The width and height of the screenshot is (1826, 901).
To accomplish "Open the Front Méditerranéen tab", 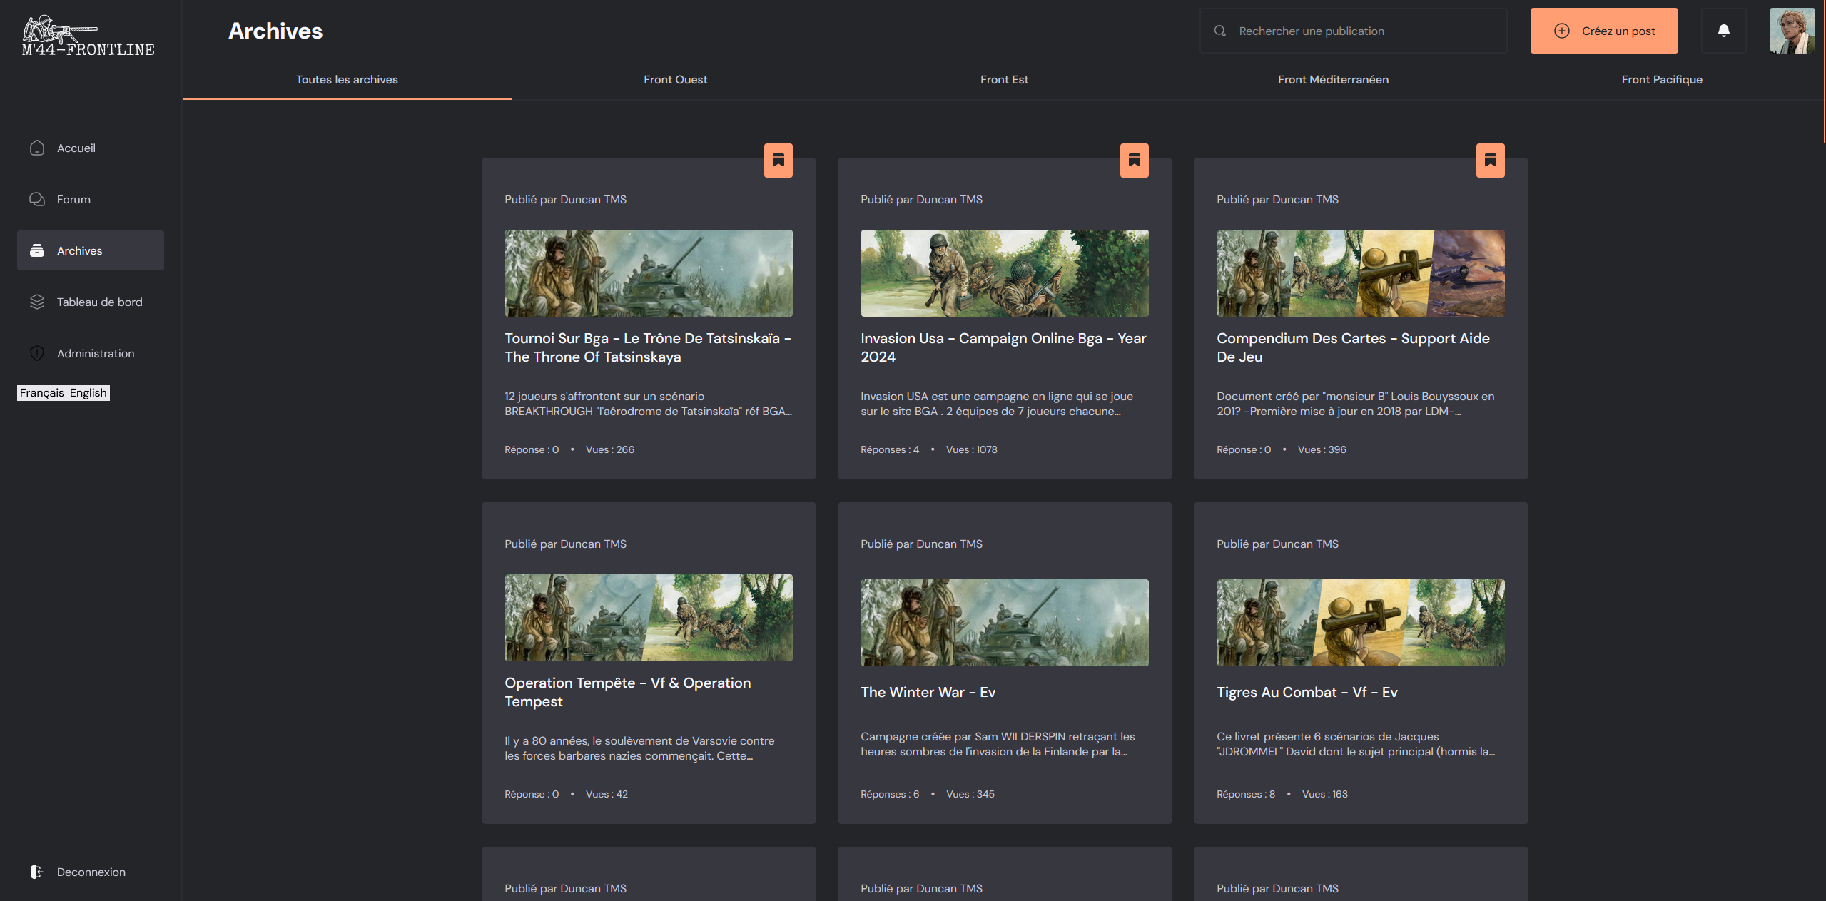I will pyautogui.click(x=1332, y=79).
